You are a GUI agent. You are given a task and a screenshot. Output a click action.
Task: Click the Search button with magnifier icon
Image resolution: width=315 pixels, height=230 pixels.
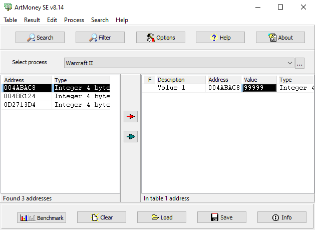40,38
